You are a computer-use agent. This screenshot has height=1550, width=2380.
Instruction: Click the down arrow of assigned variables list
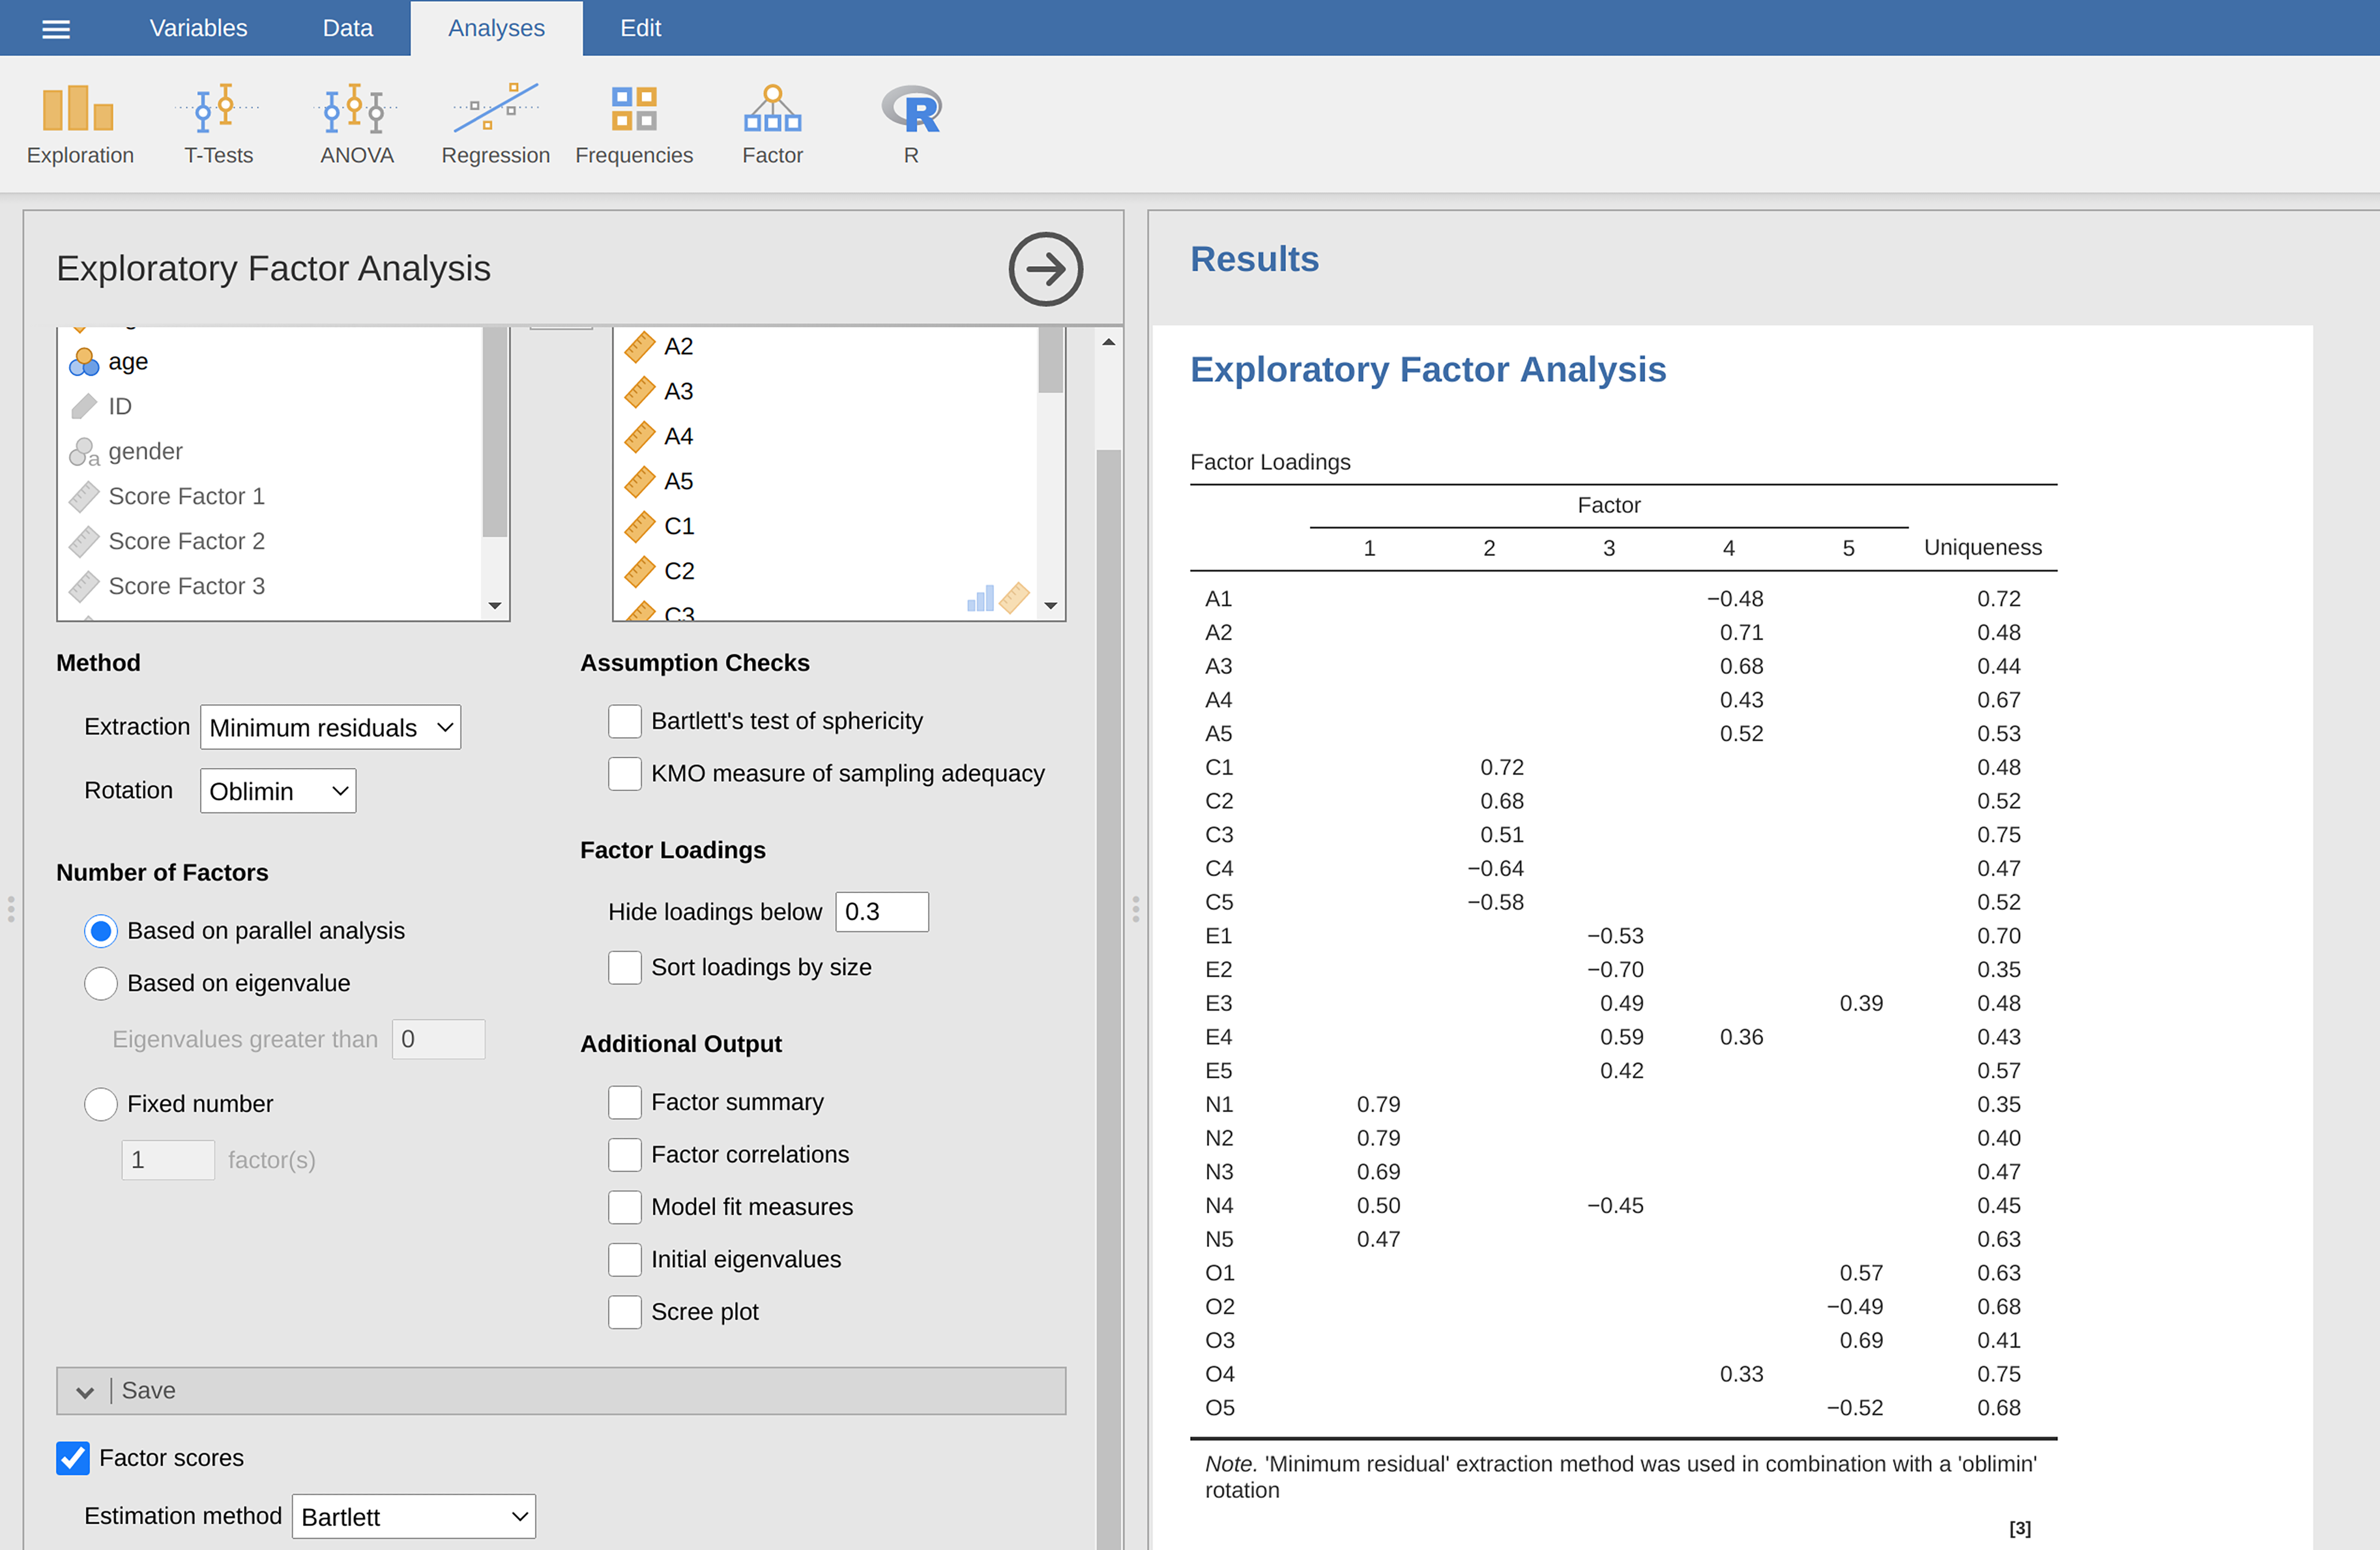click(1051, 606)
